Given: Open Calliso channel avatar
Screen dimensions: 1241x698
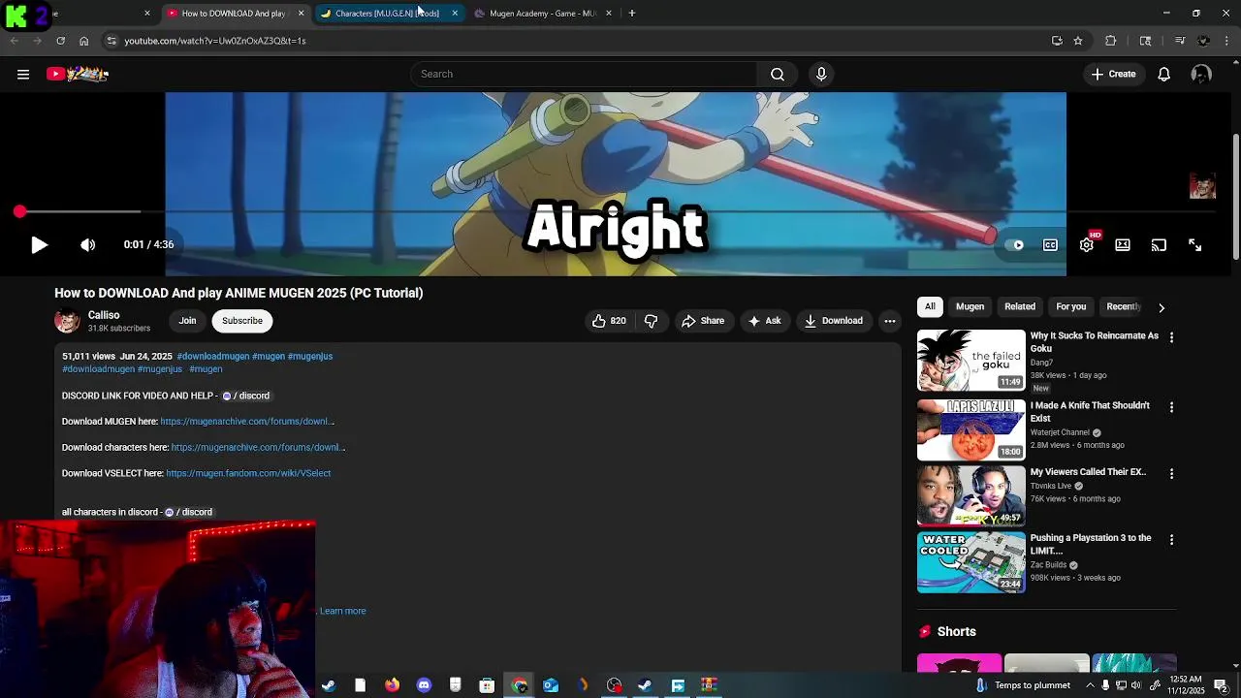Looking at the screenshot, I should pos(67,321).
